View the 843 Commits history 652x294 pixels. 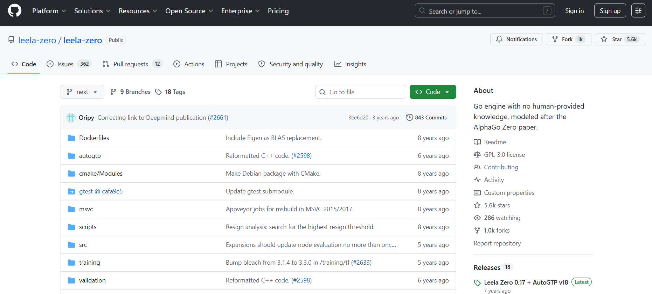point(426,118)
